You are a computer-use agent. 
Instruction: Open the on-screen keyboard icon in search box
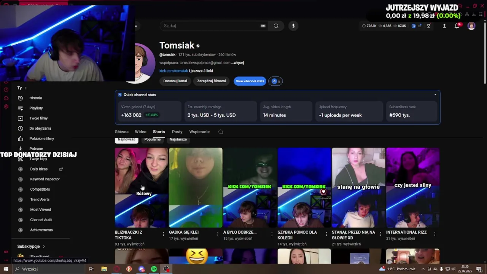coord(263,26)
